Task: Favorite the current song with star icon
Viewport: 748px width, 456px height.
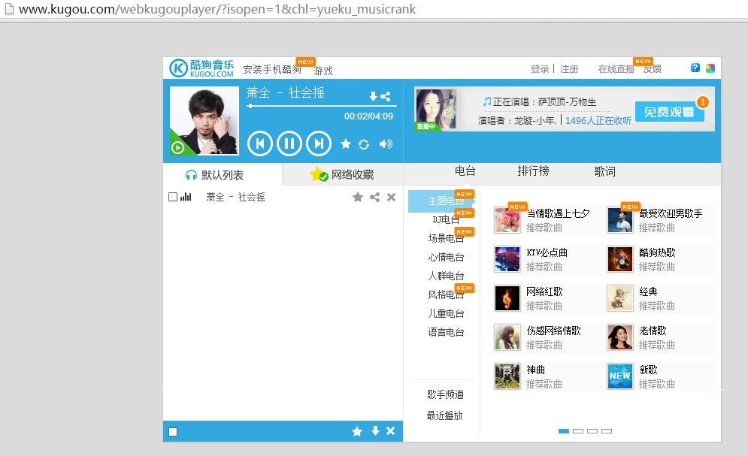Action: [x=346, y=144]
